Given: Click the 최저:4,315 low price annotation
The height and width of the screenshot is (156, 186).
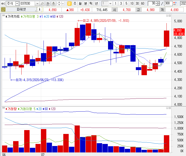Looking at the screenshot, I should (x=37, y=80).
